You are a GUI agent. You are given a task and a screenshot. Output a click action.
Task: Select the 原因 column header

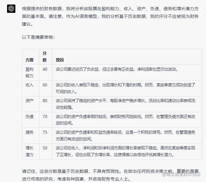[60, 60]
